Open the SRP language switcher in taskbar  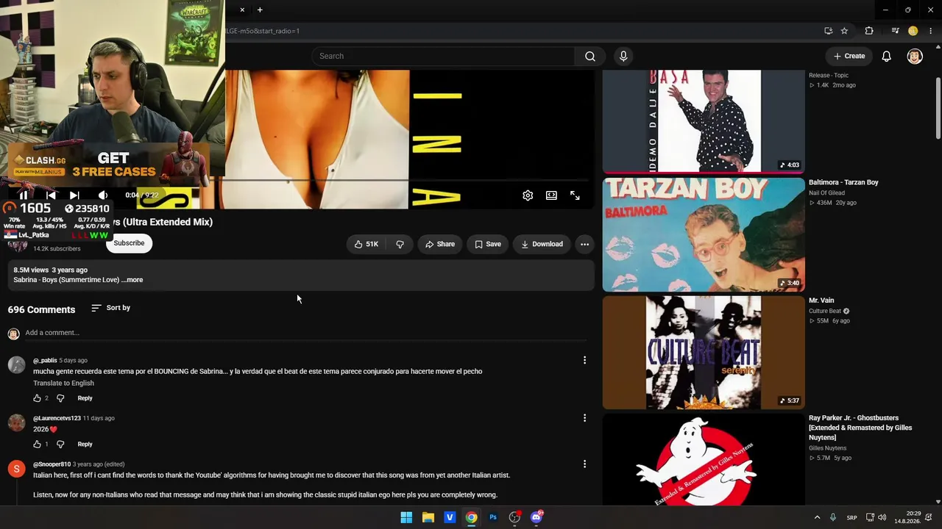pos(851,517)
